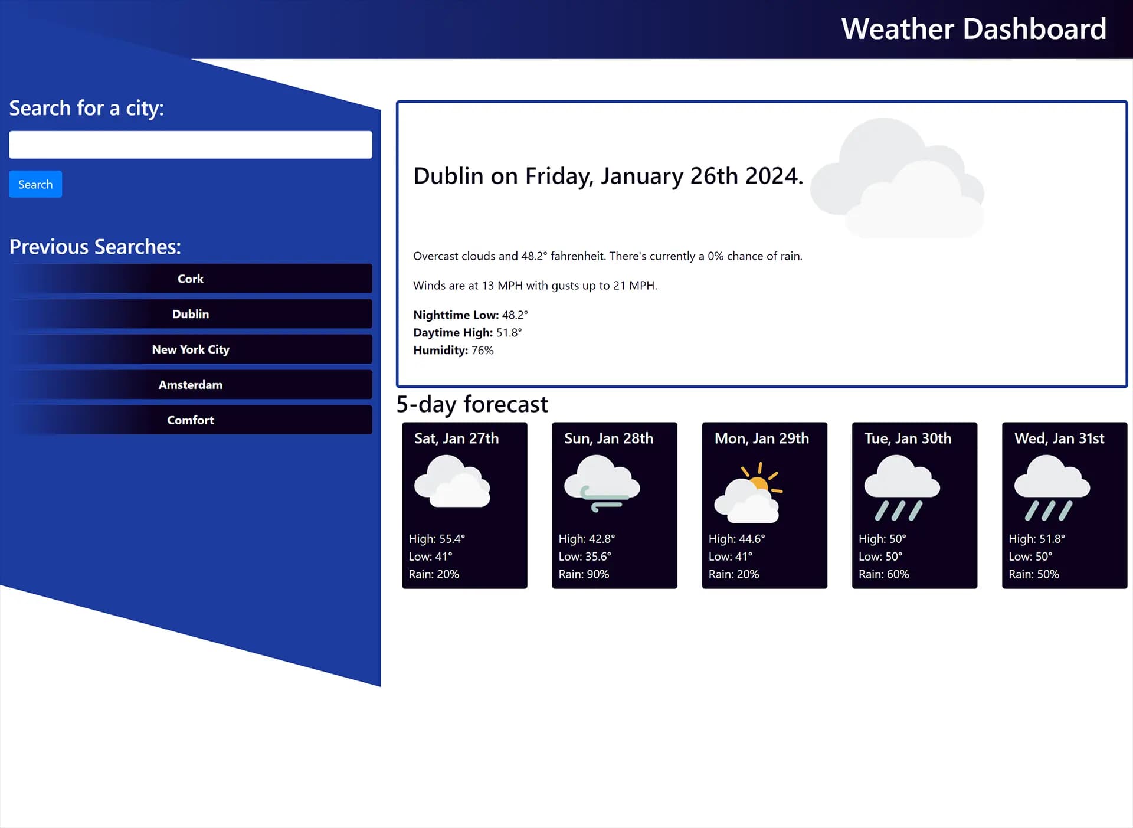Viewport: 1133px width, 828px height.
Task: Click the Cork previous search icon button
Action: pos(190,278)
